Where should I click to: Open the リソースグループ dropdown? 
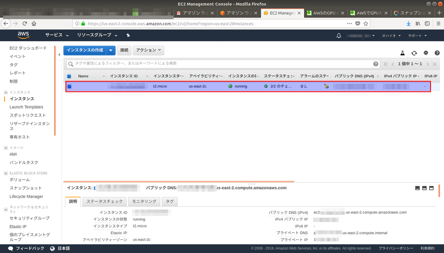click(97, 35)
